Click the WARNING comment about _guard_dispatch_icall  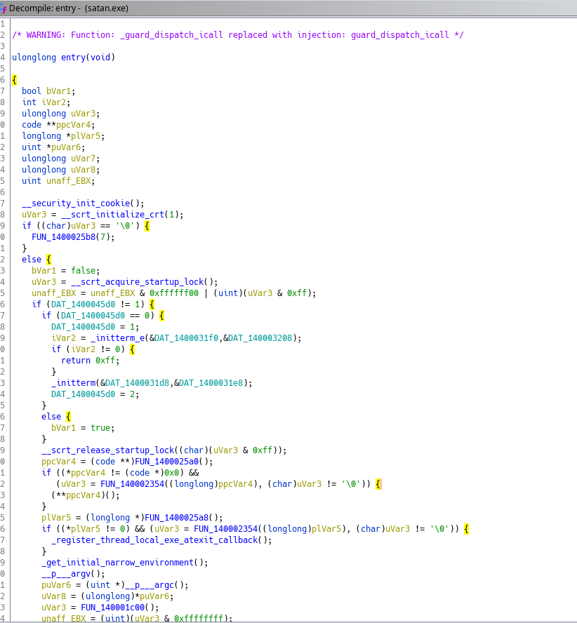coord(237,34)
